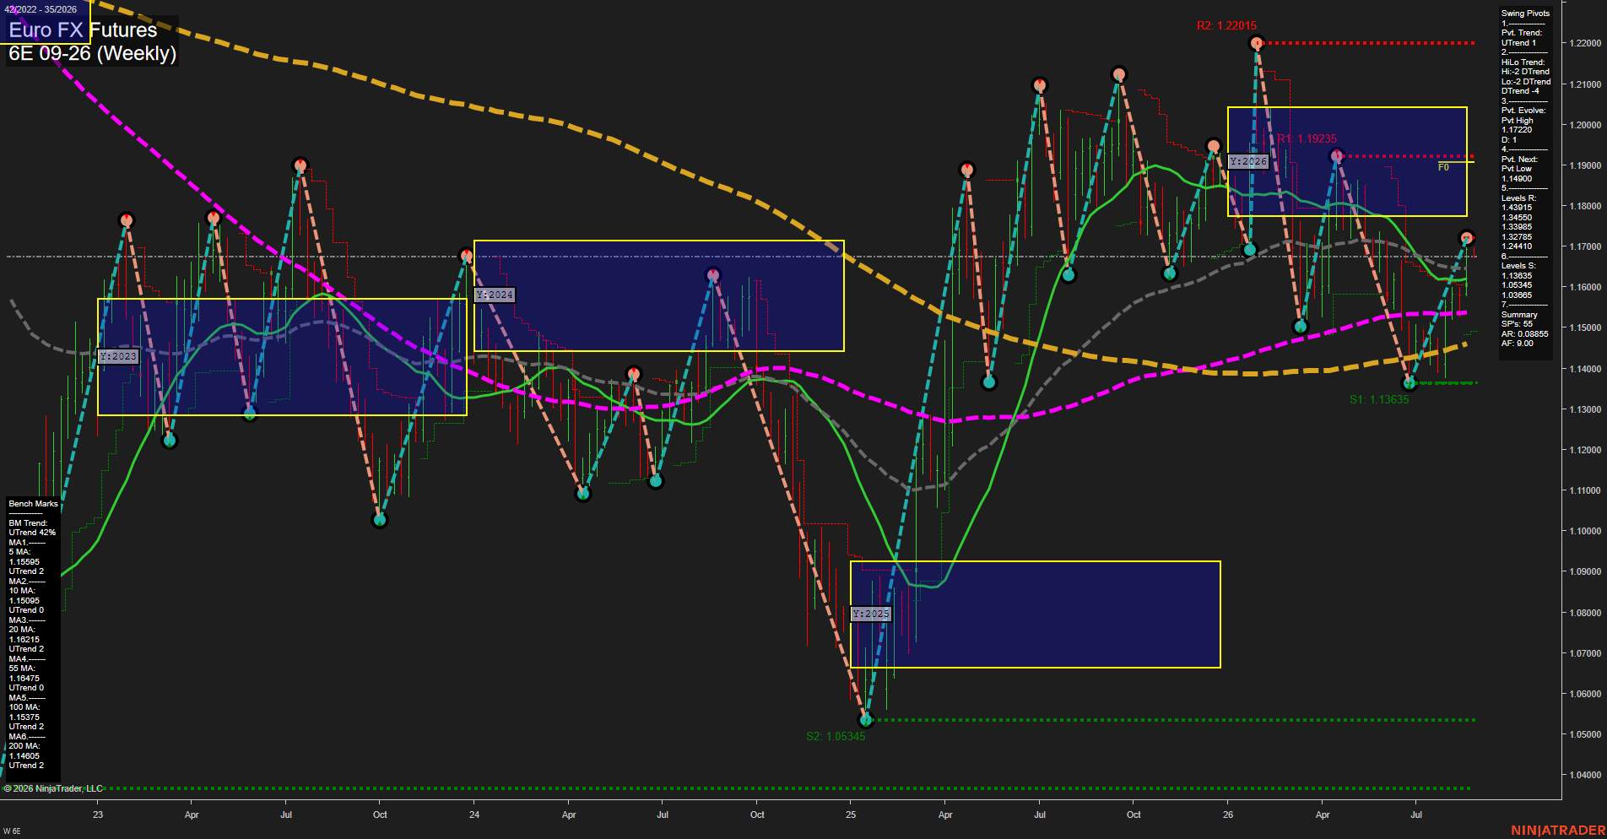Screen dimensions: 1607x839
Task: Click the 1.04000 price axis label
Action: tap(1585, 775)
